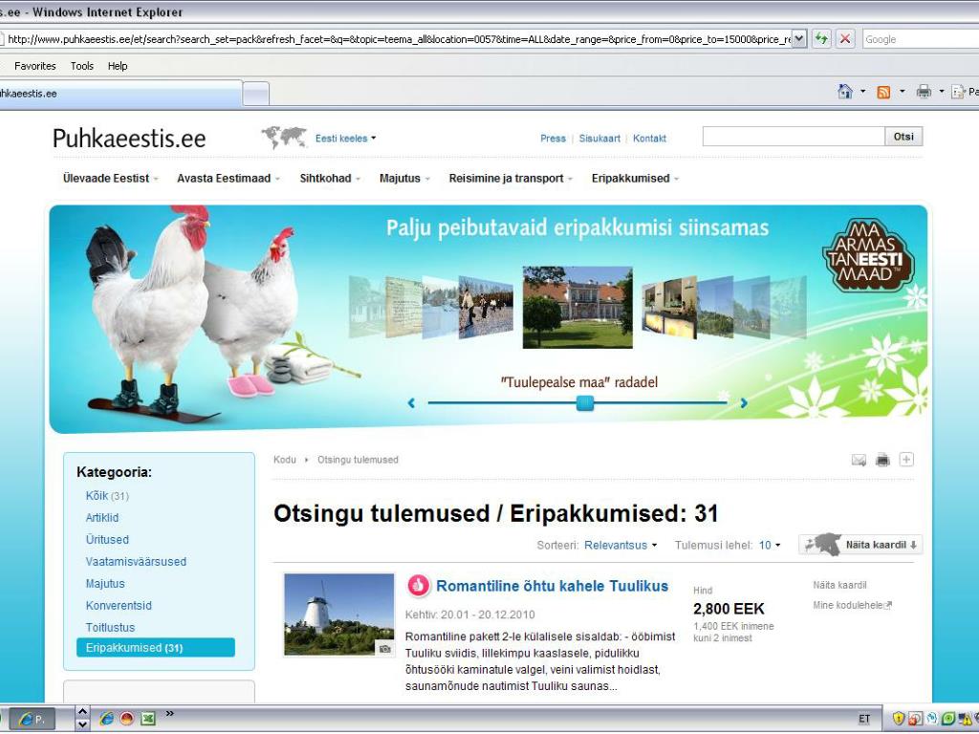Click the pink thumbs-up icon by Romantiline offer

pyautogui.click(x=419, y=586)
